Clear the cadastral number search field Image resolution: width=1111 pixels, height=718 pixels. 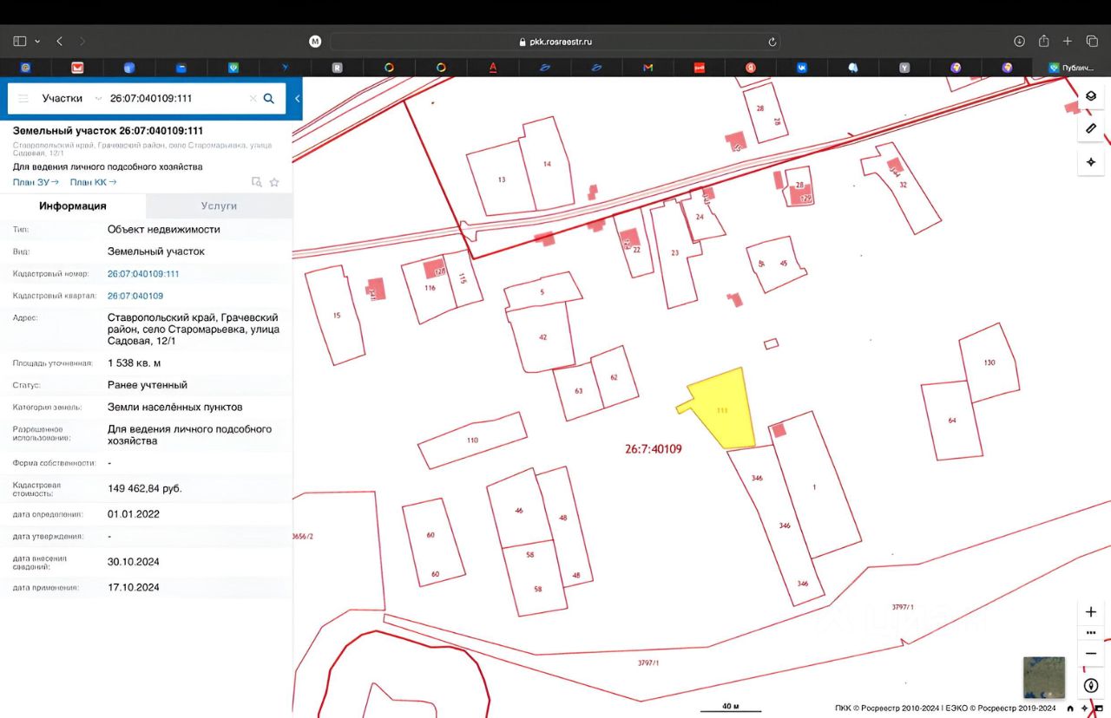[x=253, y=99]
